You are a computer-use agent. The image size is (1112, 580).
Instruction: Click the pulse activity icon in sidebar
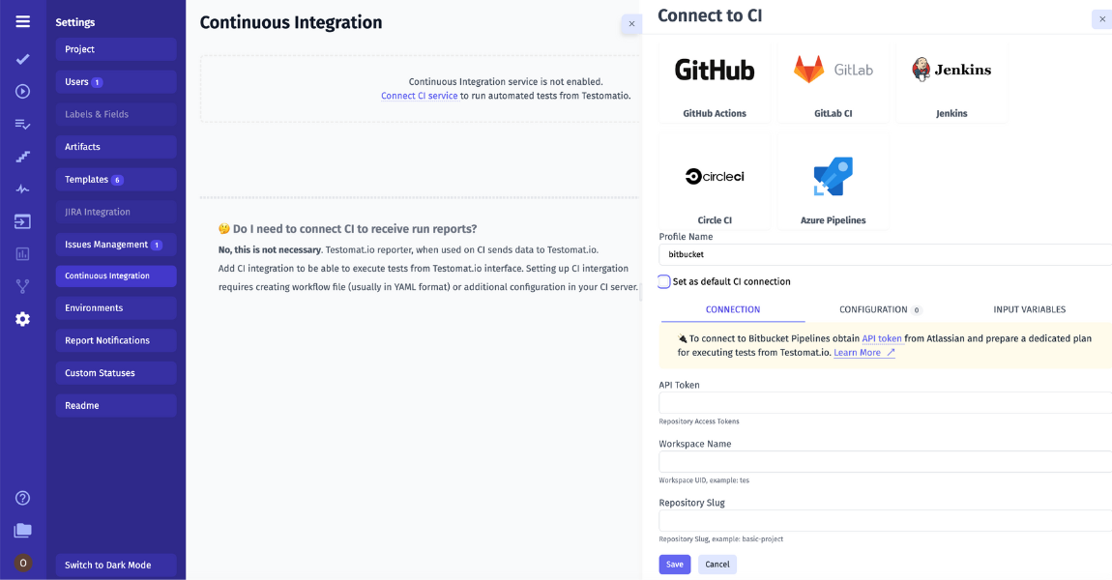coord(22,188)
